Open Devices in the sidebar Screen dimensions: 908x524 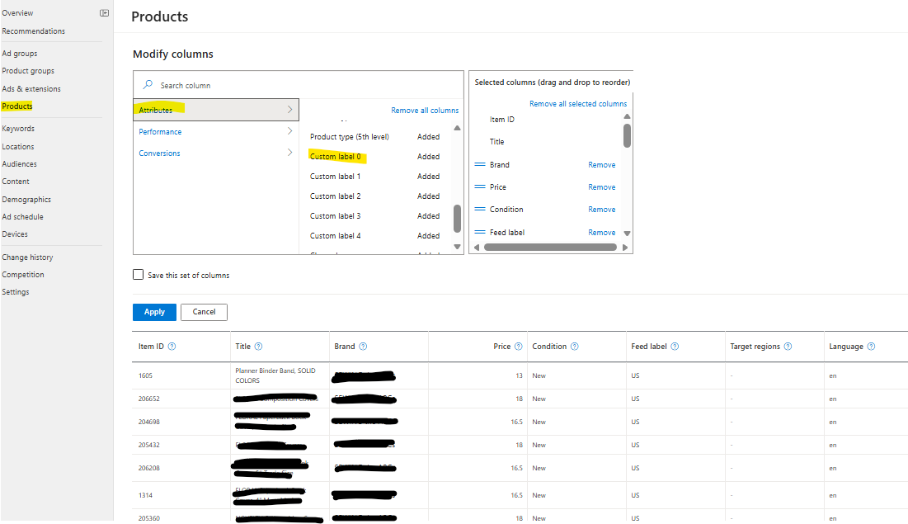pyautogui.click(x=15, y=234)
